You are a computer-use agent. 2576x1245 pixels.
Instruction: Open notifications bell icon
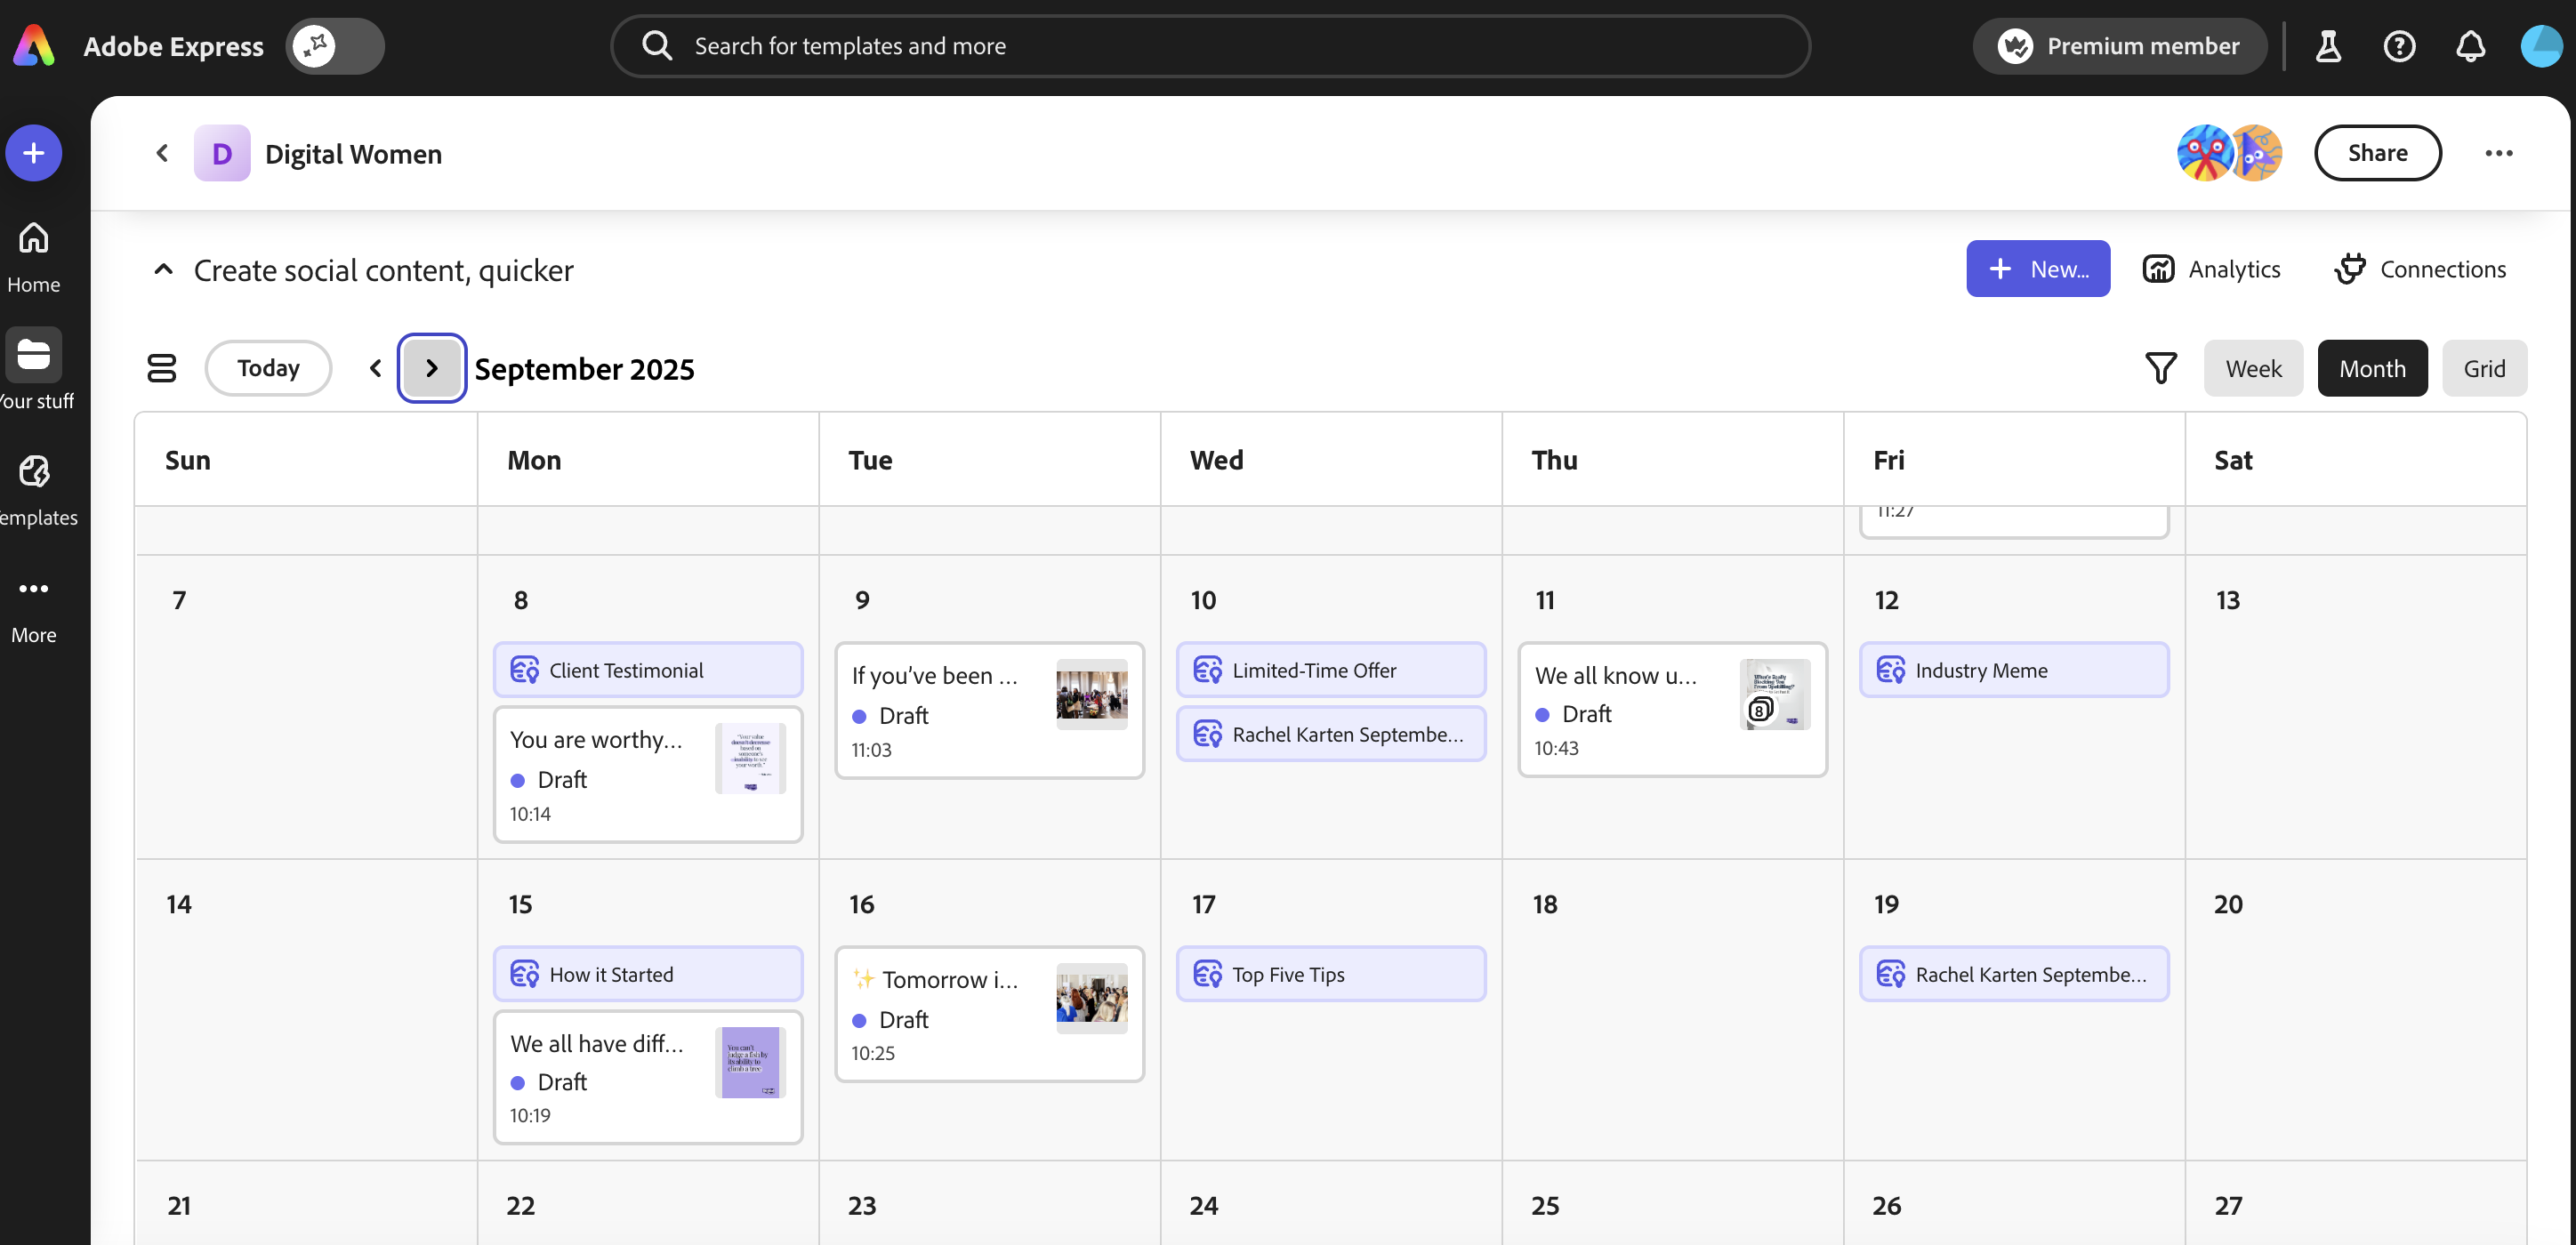pyautogui.click(x=2470, y=46)
